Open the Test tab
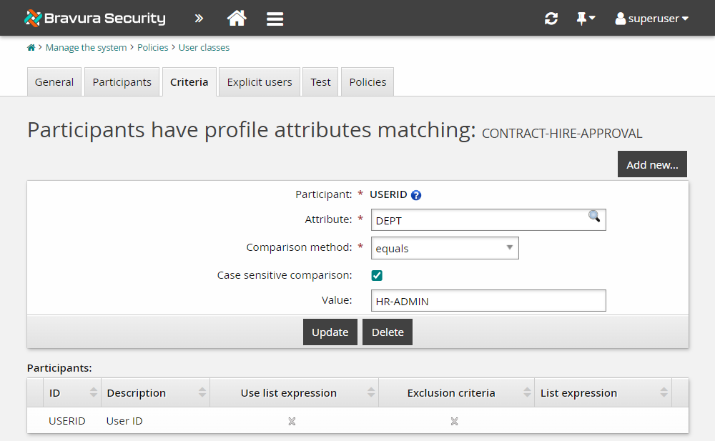Screen dimensions: 715x441 320,81
